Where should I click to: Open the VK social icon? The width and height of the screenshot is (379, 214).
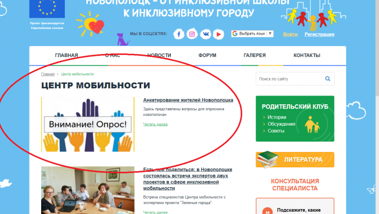[x=205, y=35]
